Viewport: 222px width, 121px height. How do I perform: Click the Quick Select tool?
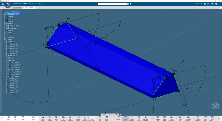tap(100, 118)
